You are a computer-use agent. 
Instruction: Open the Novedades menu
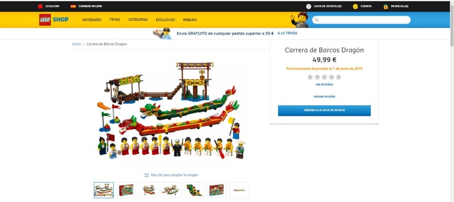coord(92,20)
